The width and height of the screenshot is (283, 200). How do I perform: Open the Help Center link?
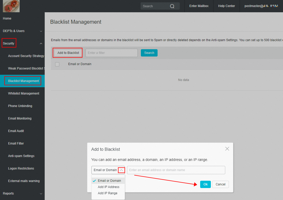227,6
